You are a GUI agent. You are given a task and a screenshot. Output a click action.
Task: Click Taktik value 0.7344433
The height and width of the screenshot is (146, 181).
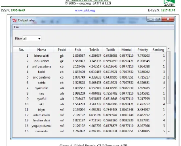tap(110, 110)
